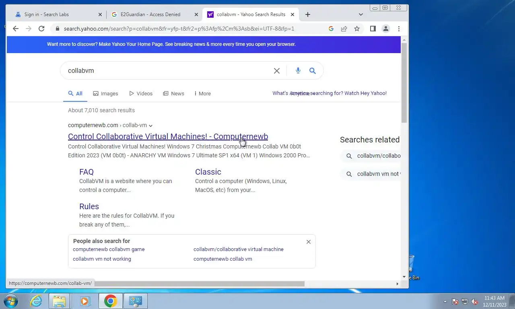Click the horizontal scroll right arrow
Viewport: 515px width, 309px height.
pyautogui.click(x=397, y=284)
